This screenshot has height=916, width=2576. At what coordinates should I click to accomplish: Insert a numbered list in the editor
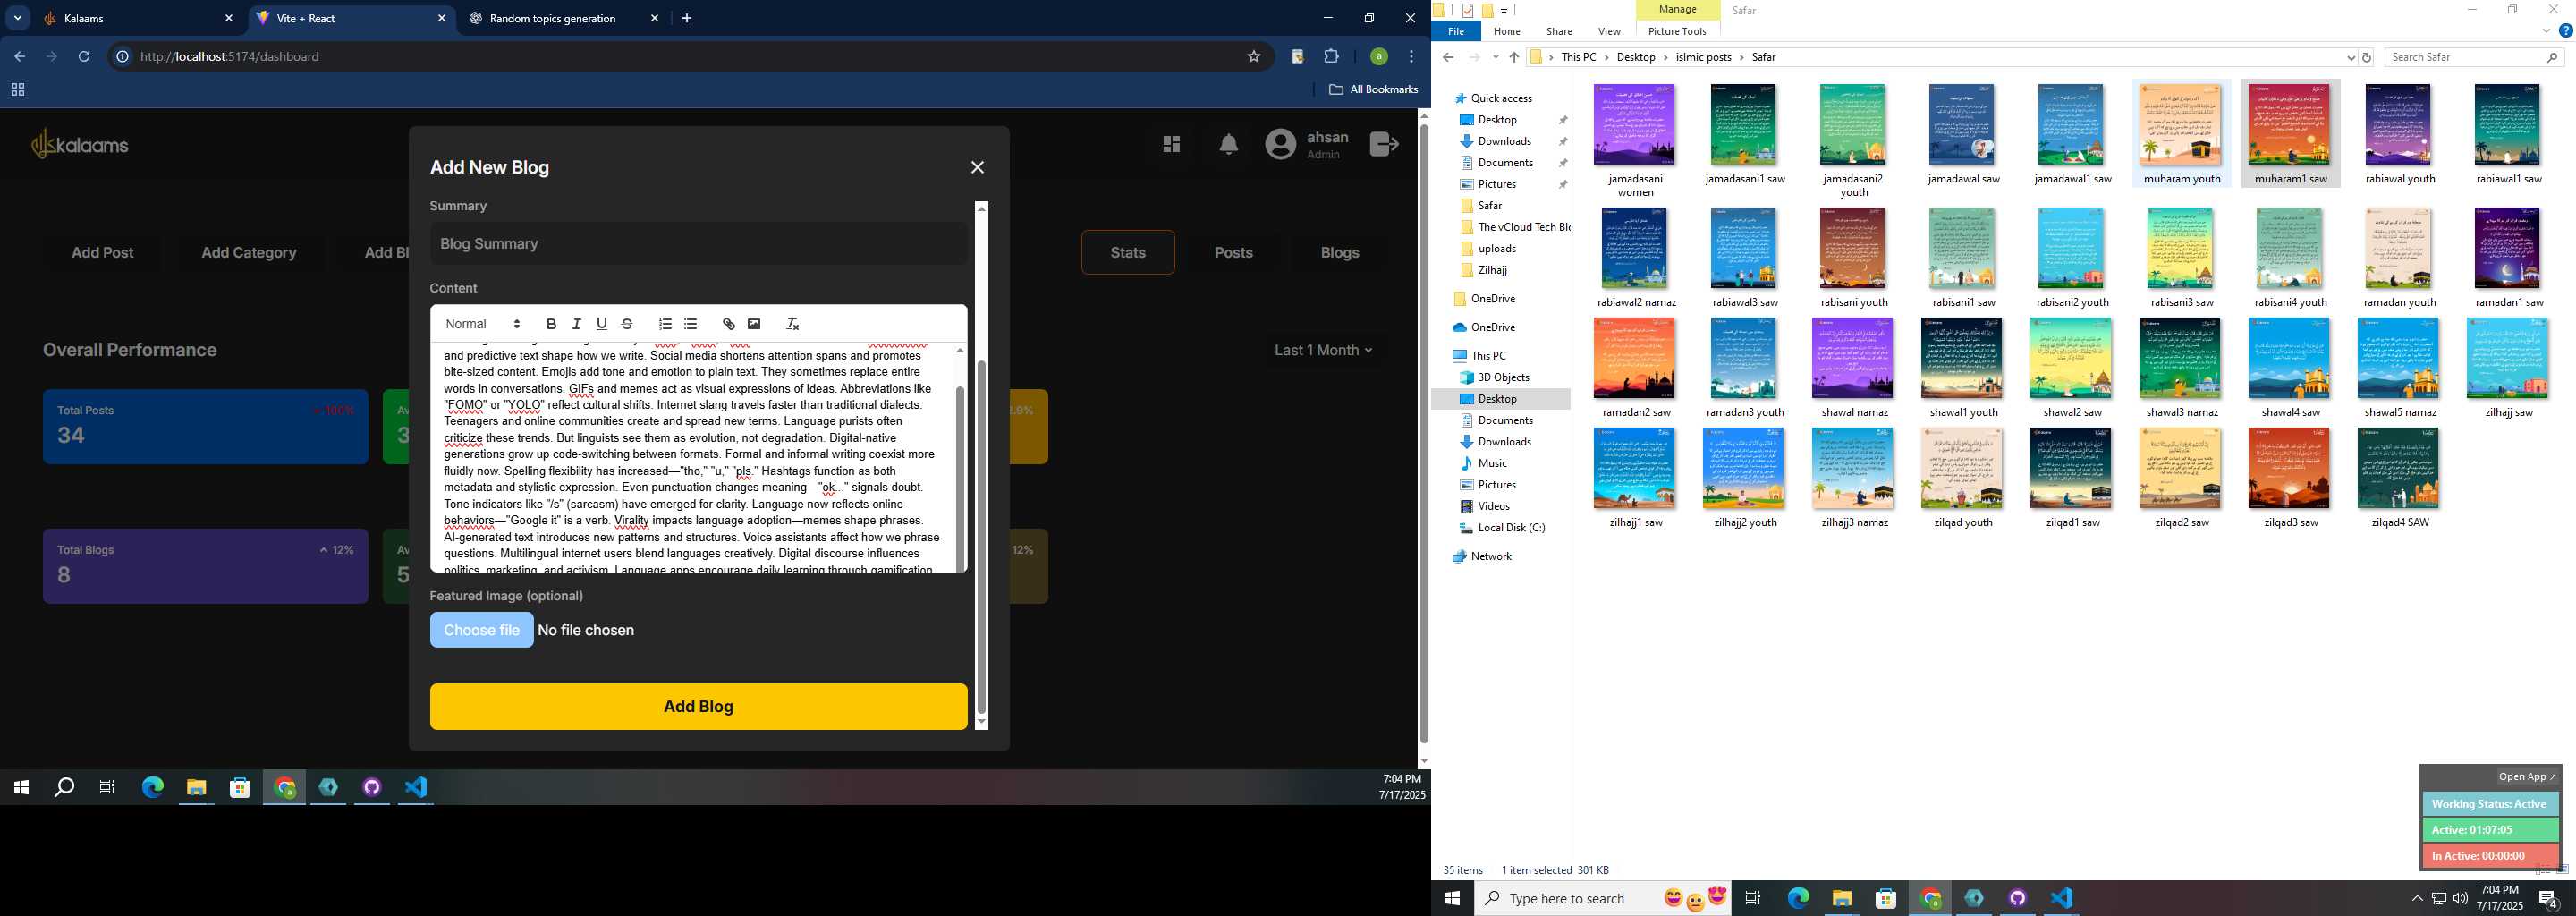coord(665,324)
